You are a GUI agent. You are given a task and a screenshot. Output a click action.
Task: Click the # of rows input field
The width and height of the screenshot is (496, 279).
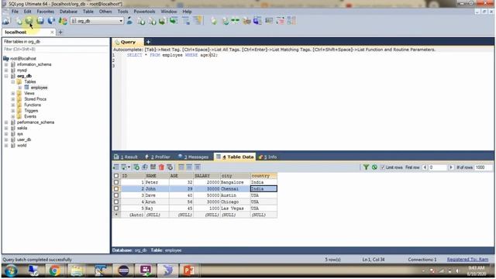483,167
